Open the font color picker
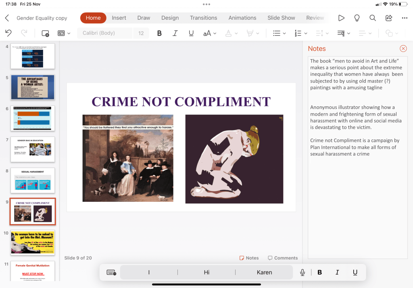413x288 pixels. point(230,33)
